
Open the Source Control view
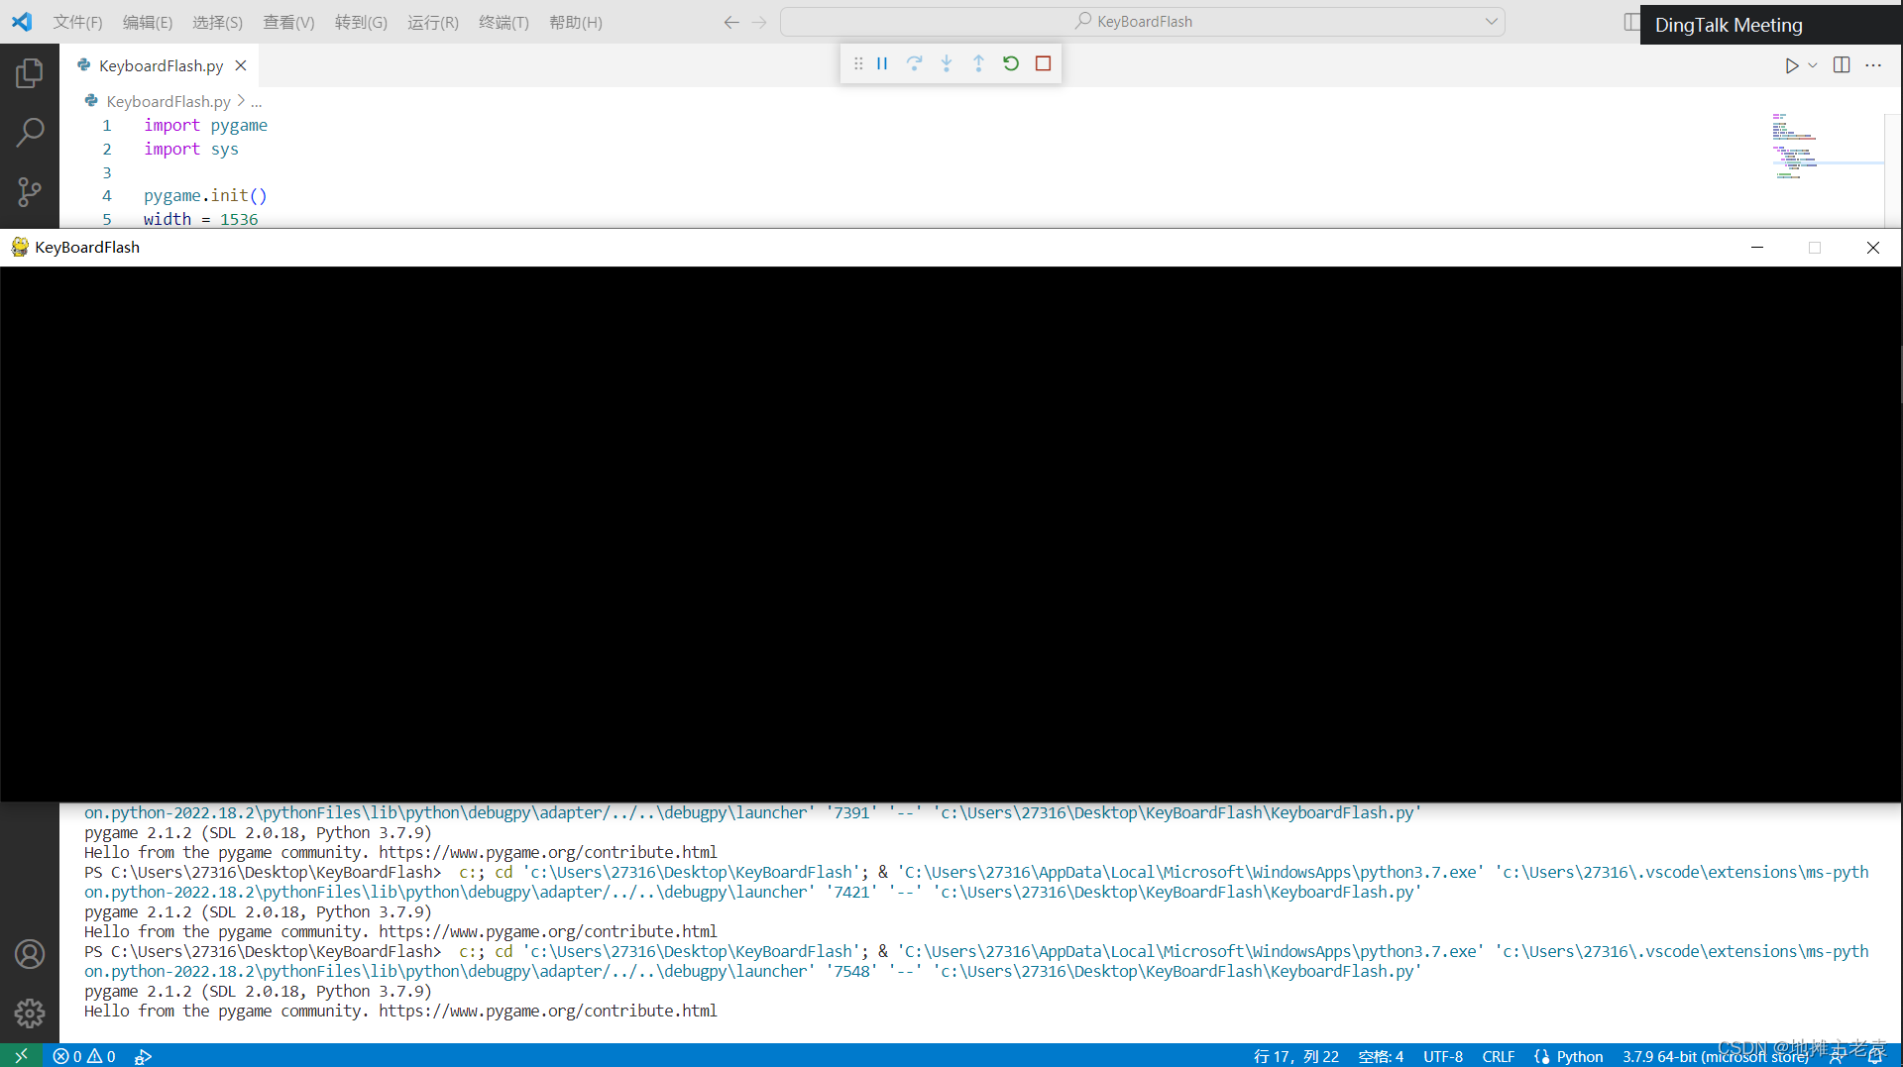click(x=30, y=191)
